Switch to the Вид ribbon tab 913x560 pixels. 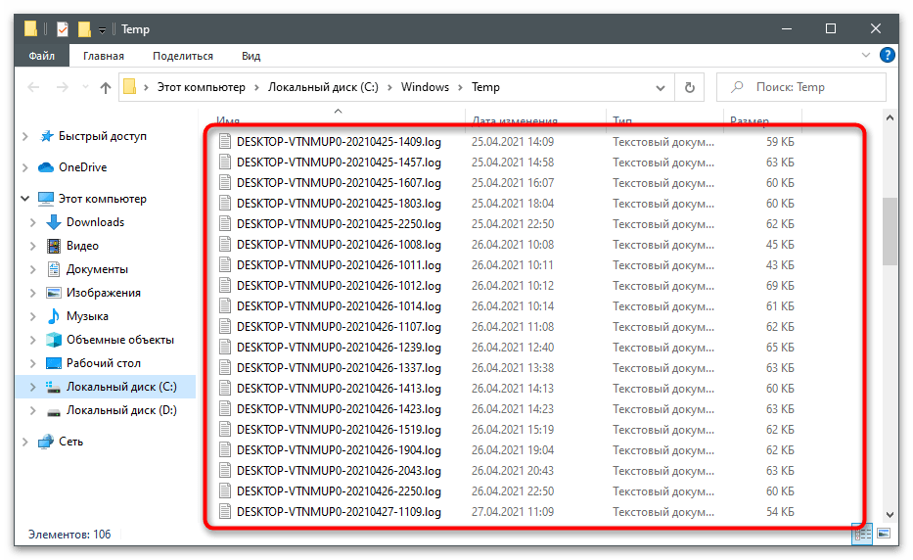click(x=251, y=56)
